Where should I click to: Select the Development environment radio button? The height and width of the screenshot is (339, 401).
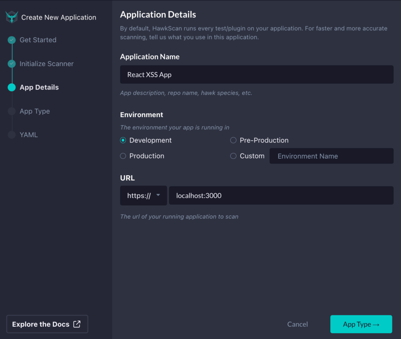click(123, 140)
